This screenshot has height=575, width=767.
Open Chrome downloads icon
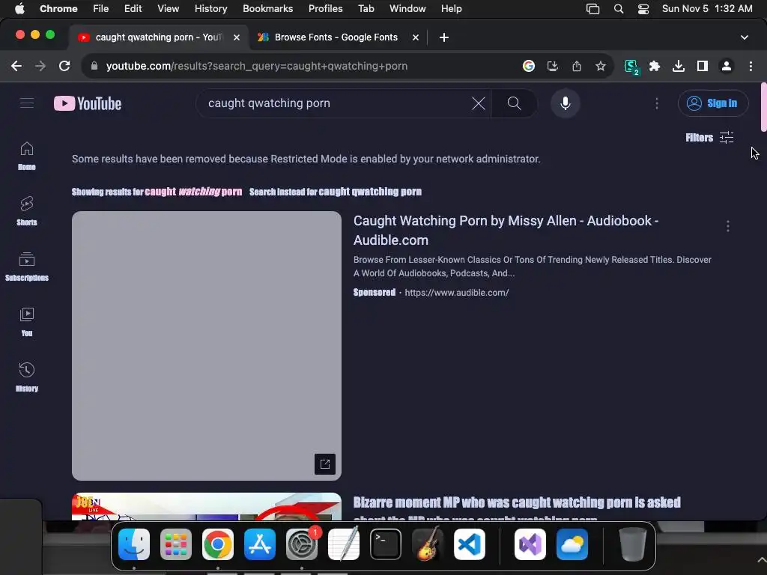click(679, 66)
